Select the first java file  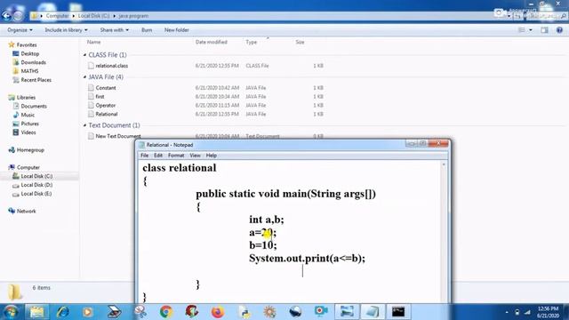point(100,97)
